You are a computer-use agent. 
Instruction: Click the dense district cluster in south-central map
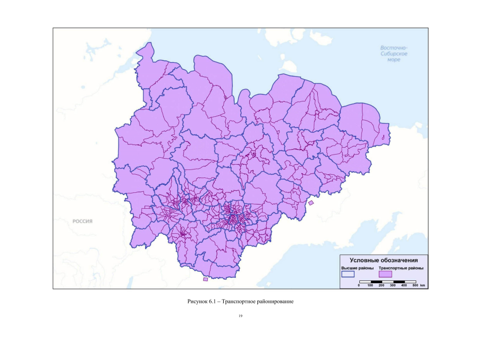click(234, 215)
